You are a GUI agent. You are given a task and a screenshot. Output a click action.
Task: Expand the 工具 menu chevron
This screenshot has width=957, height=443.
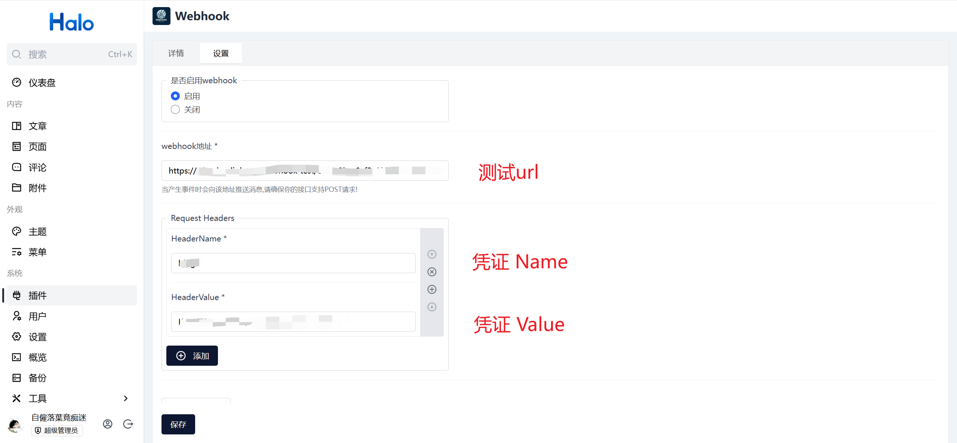click(x=126, y=398)
